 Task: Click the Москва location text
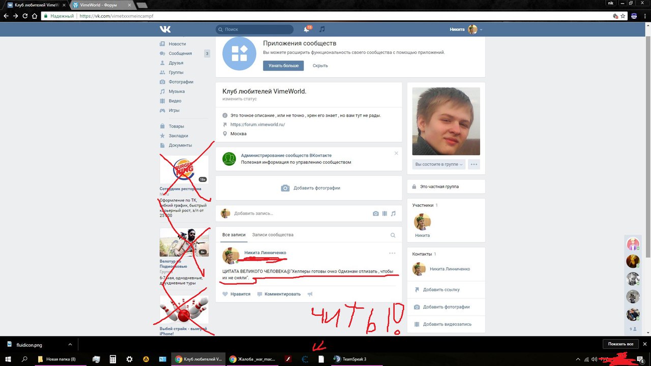point(239,134)
